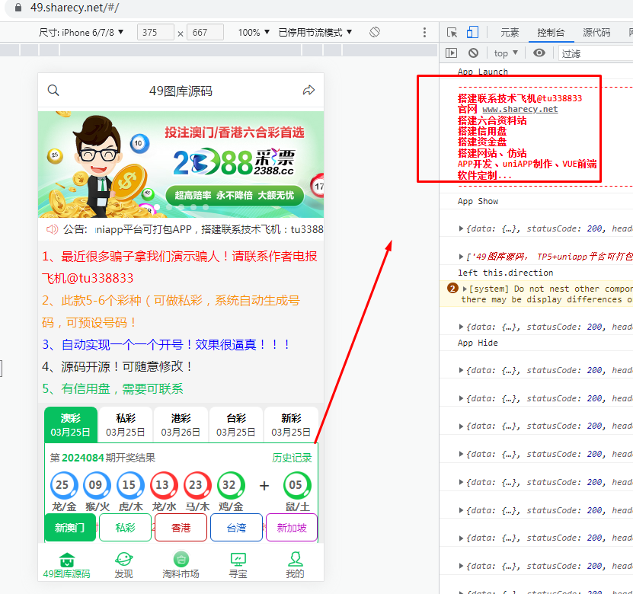This screenshot has width=633, height=594.
Task: Click the 新澳门 button
Action: point(70,528)
